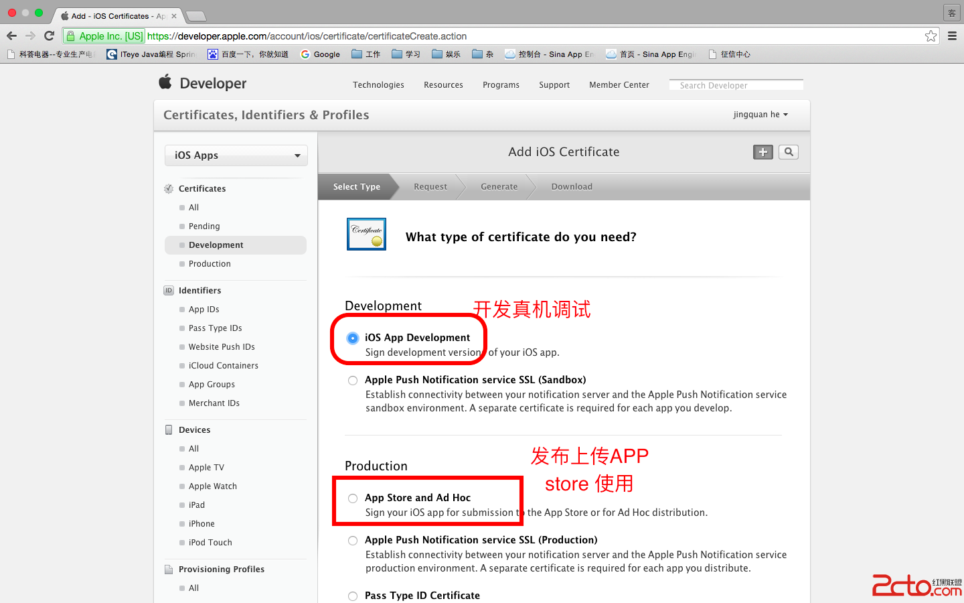Select App Store and Ad Hoc radio
Screen dimensions: 964x603
pyautogui.click(x=353, y=498)
